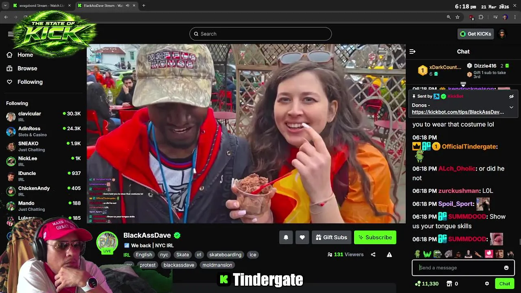This screenshot has height=293, width=521.
Task: Send message with green Chat button
Action: pyautogui.click(x=504, y=284)
